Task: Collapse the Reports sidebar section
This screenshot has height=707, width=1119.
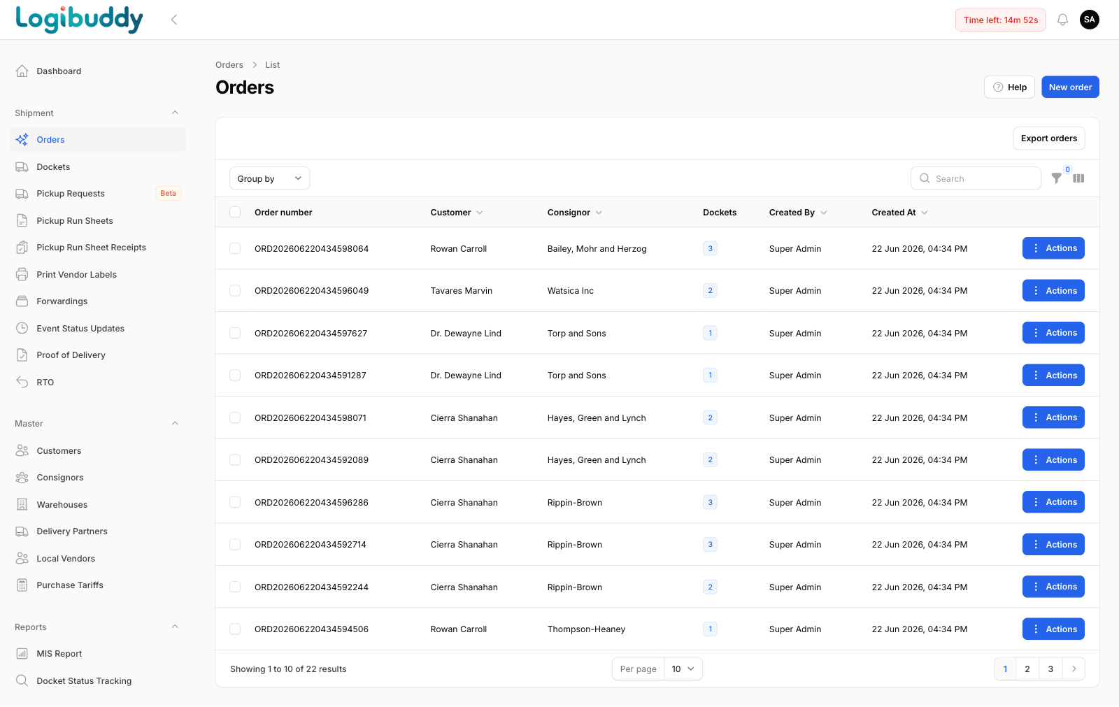Action: [175, 627]
